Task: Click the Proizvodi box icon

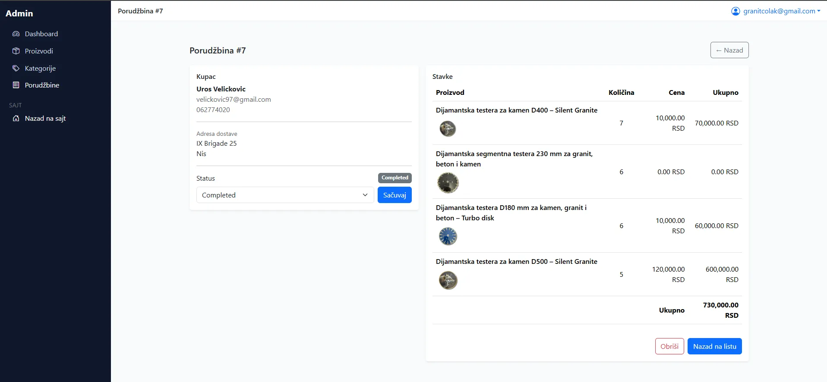Action: pyautogui.click(x=16, y=51)
